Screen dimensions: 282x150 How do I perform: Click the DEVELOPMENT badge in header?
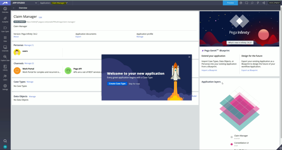click(x=275, y=3)
